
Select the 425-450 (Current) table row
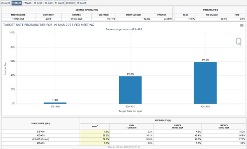pos(123,139)
